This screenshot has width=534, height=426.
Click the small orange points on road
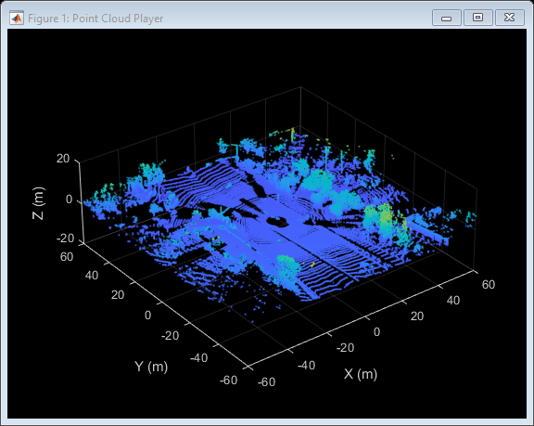point(312,265)
